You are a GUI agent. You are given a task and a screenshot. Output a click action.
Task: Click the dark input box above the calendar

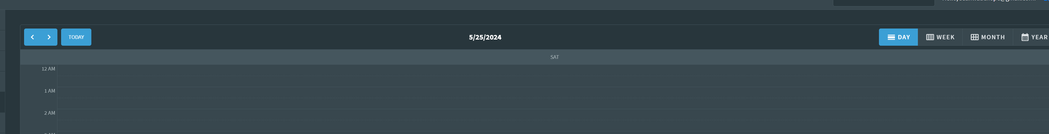coord(884,2)
